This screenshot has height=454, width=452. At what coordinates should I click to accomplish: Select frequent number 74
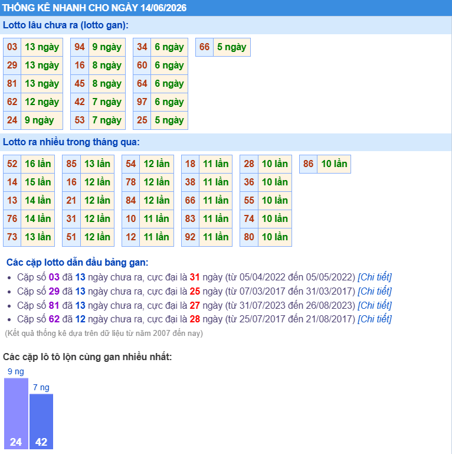coord(249,218)
